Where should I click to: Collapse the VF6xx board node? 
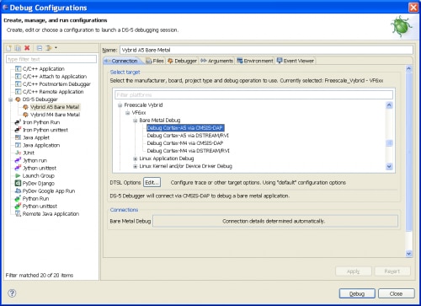[x=128, y=113]
